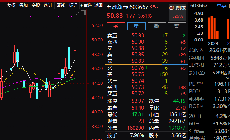Click the 毛利率 value 17.31
This screenshot has height=140, width=230.
click(x=221, y=99)
